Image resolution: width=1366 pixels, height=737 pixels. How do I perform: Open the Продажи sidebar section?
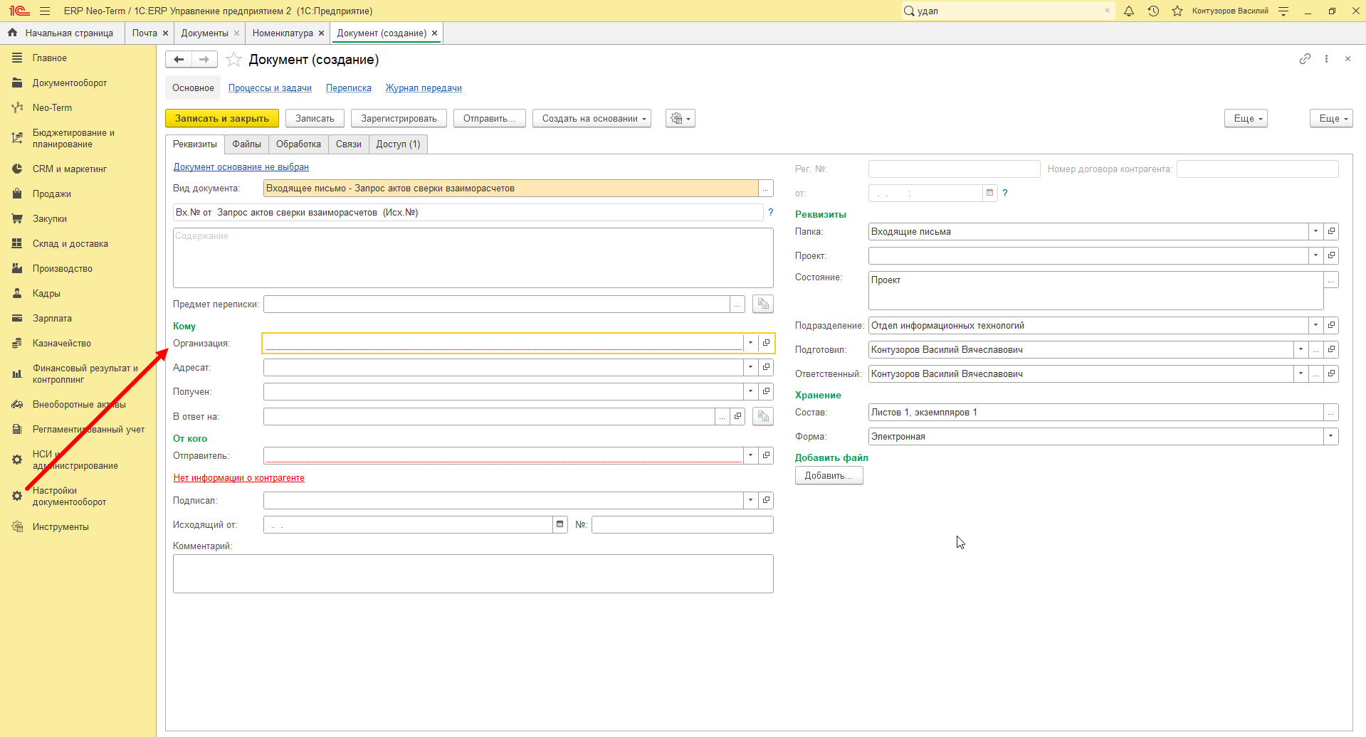coord(52,193)
